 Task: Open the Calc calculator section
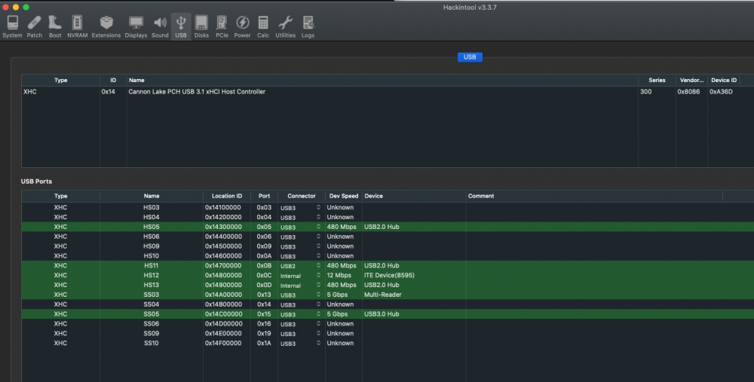(x=263, y=26)
